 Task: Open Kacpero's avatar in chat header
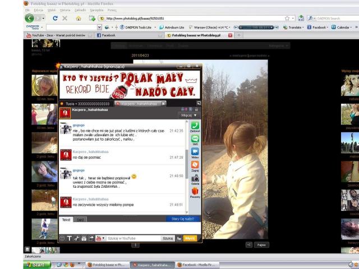pyautogui.click(x=65, y=113)
